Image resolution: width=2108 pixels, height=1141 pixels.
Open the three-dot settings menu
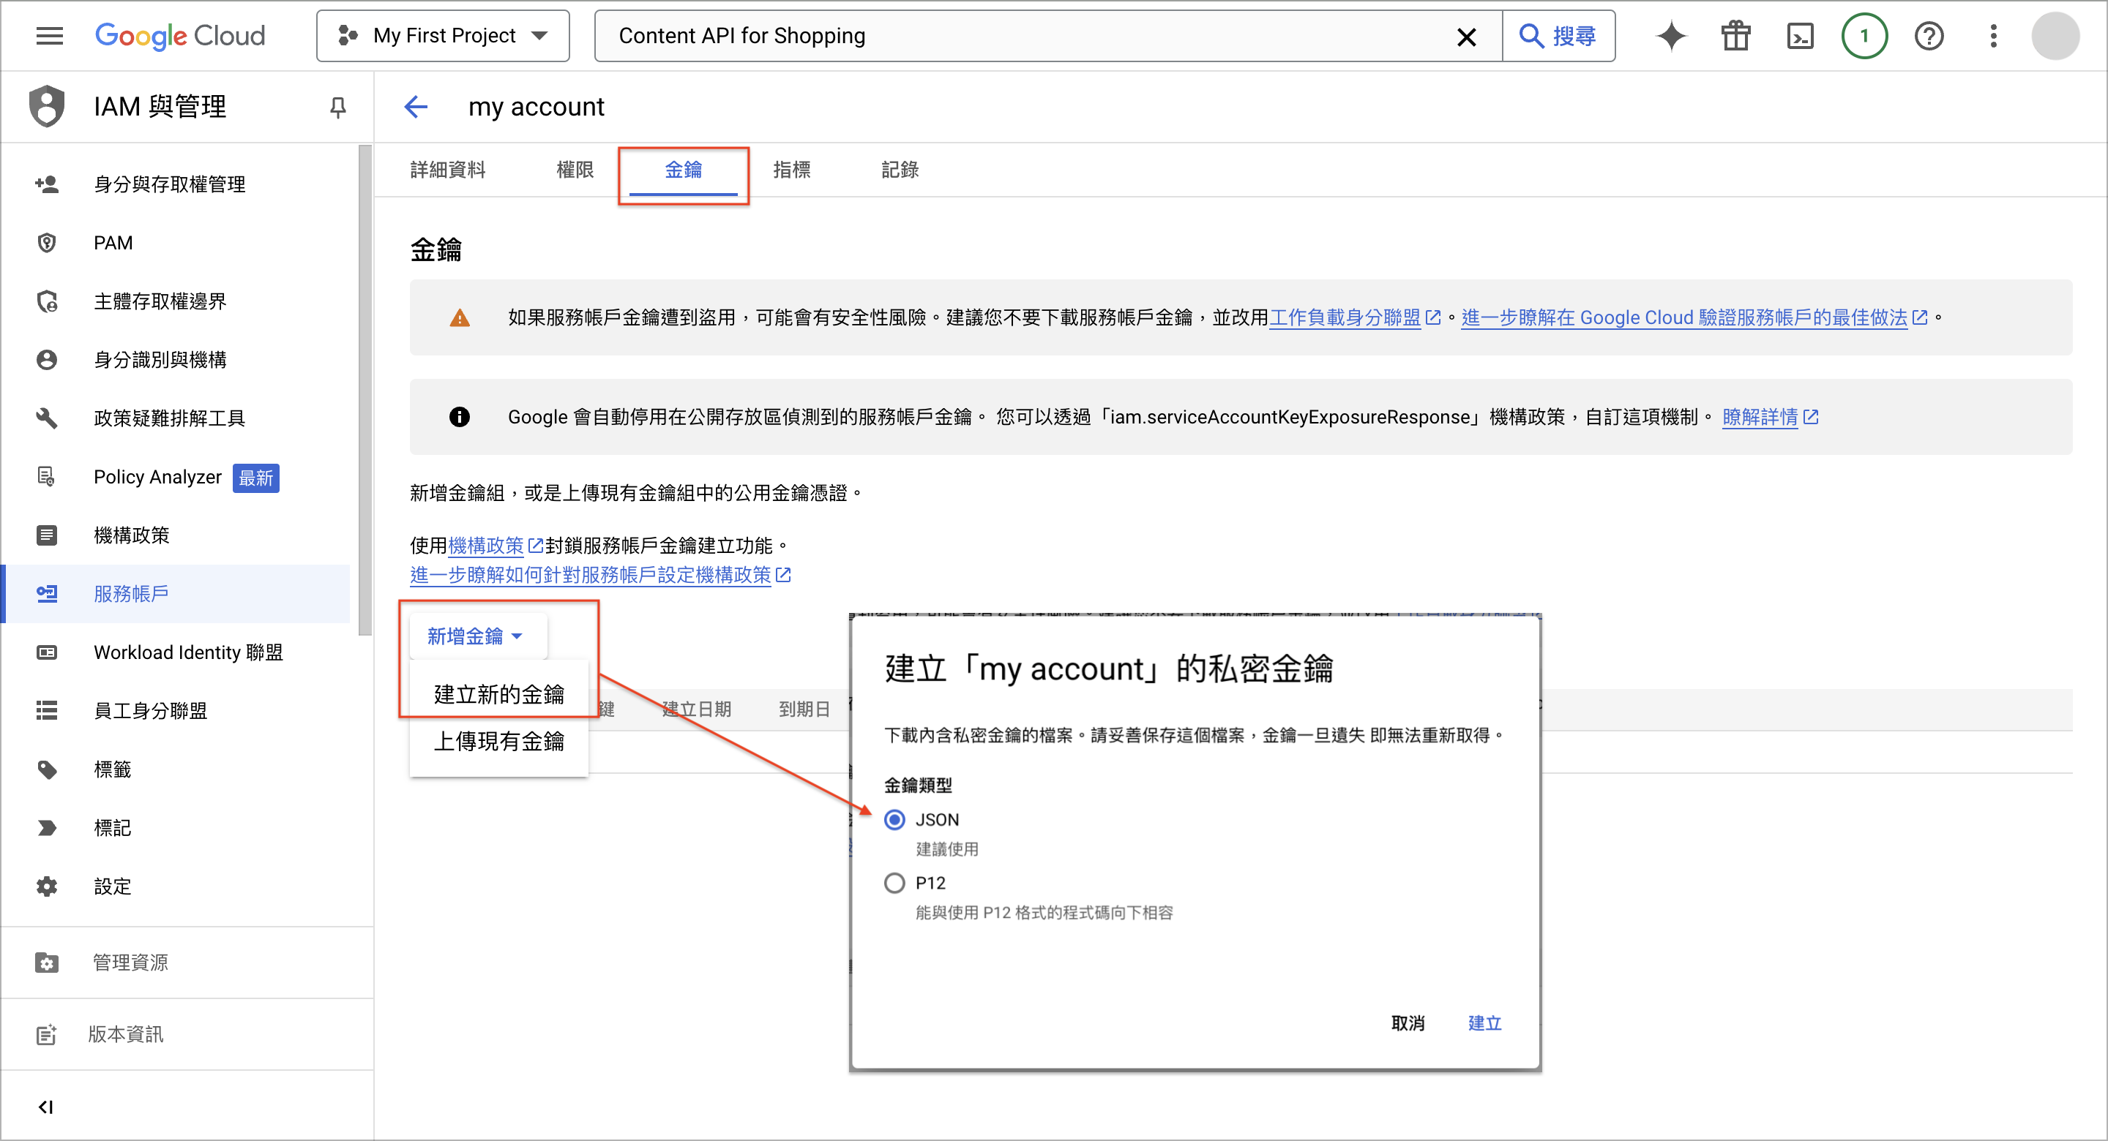click(x=1993, y=36)
